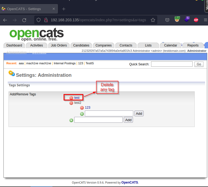208x187 pixels.
Task: Click the browser URL address bar
Action: click(x=98, y=20)
